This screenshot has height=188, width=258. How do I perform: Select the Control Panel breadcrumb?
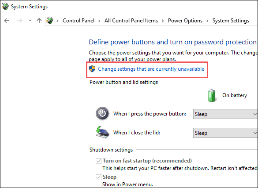point(79,21)
